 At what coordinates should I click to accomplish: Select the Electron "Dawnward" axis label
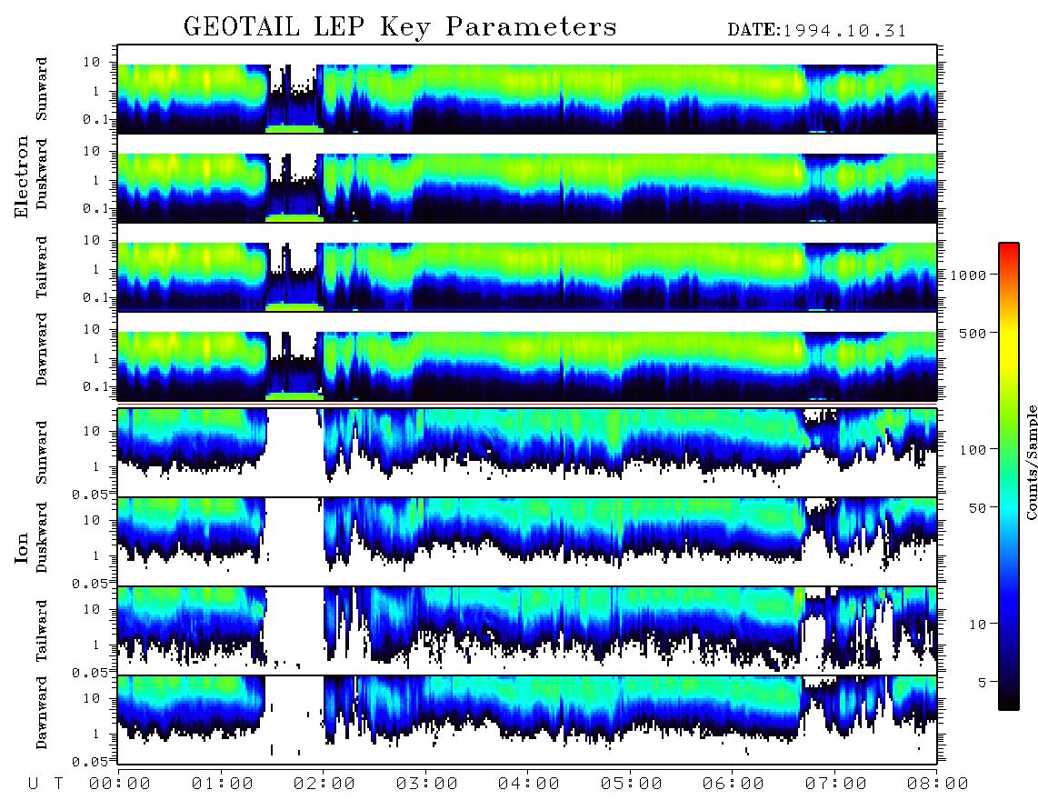tap(42, 350)
